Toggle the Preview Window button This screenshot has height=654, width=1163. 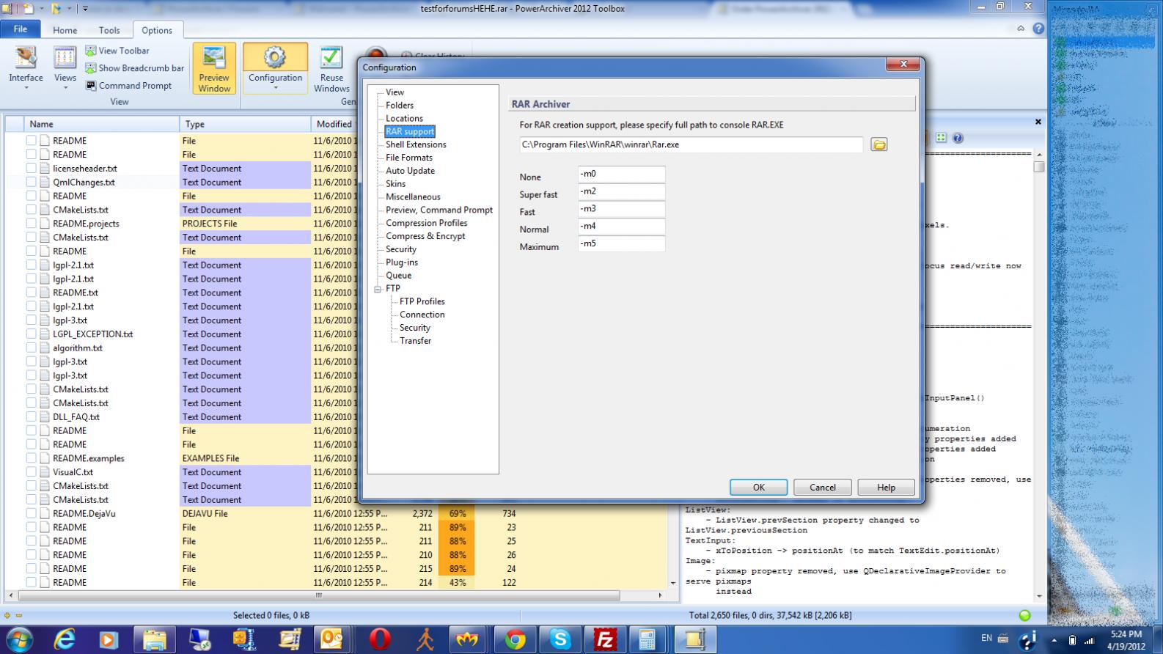[214, 68]
